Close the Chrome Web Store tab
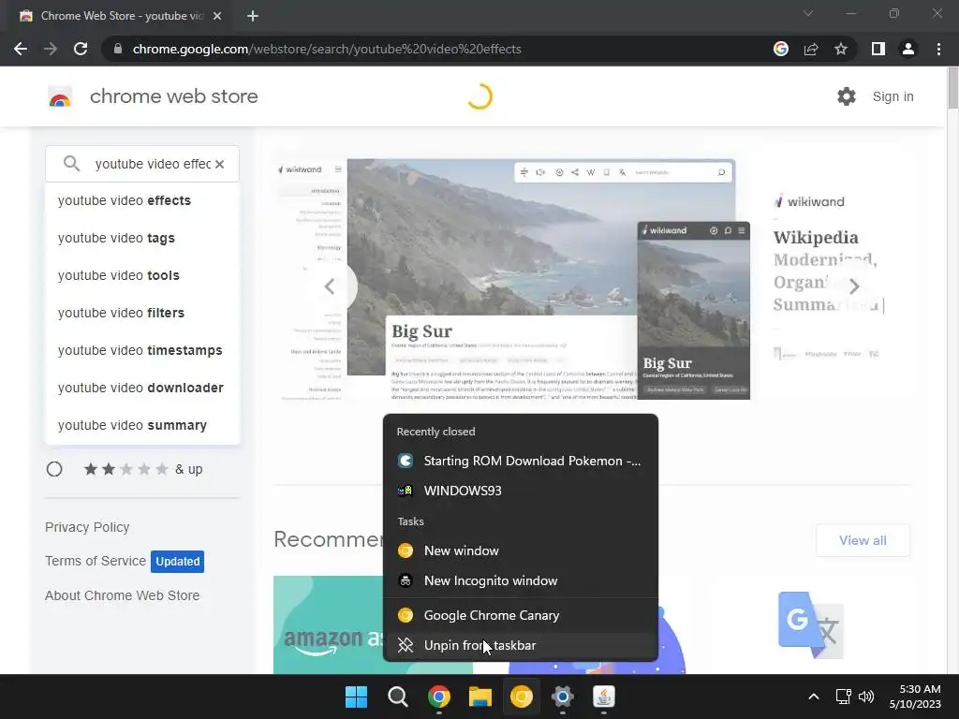This screenshot has height=719, width=959. click(x=217, y=16)
